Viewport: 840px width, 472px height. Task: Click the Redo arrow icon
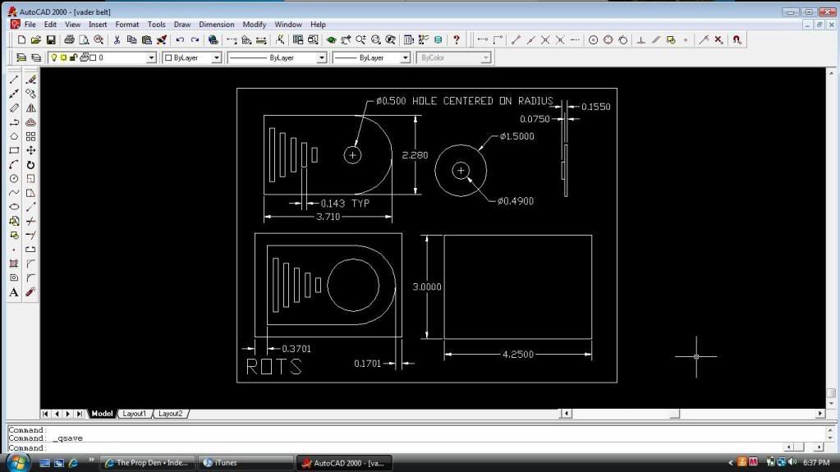195,39
